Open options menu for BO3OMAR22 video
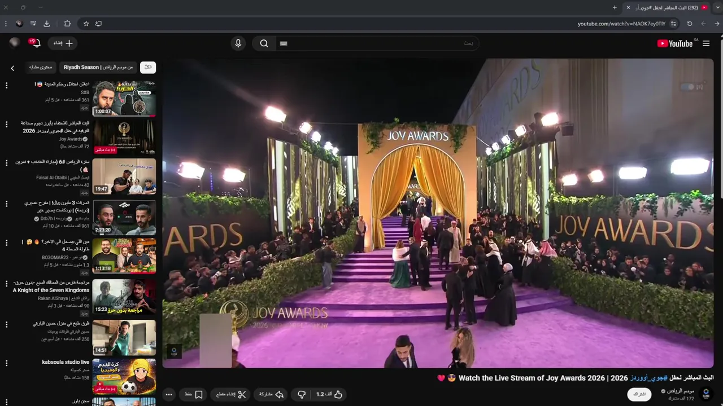The height and width of the screenshot is (406, 723). [x=7, y=242]
